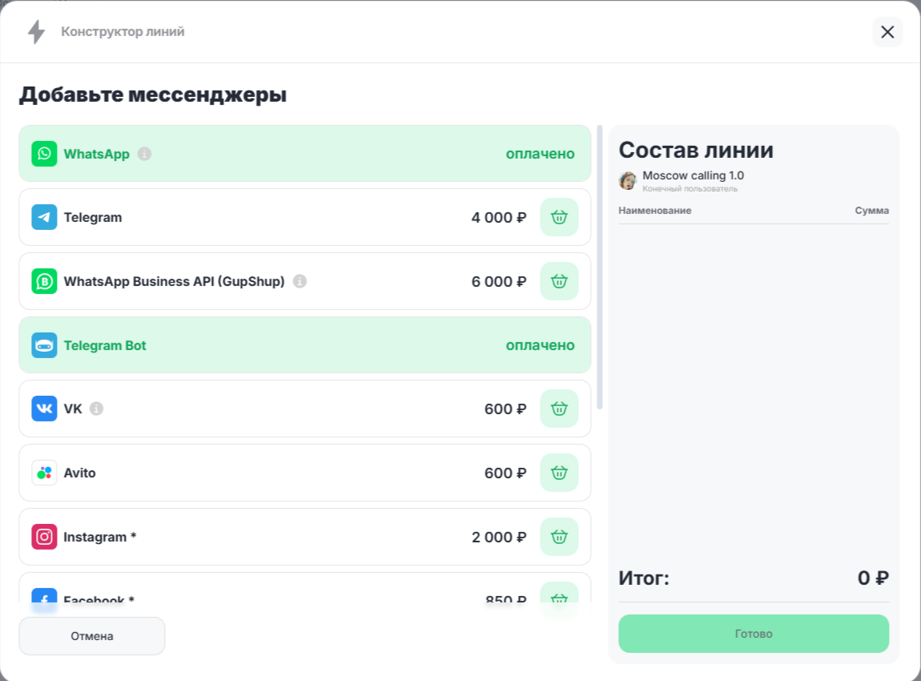Open info icon for WhatsApp Business API
The width and height of the screenshot is (921, 681).
pos(300,281)
